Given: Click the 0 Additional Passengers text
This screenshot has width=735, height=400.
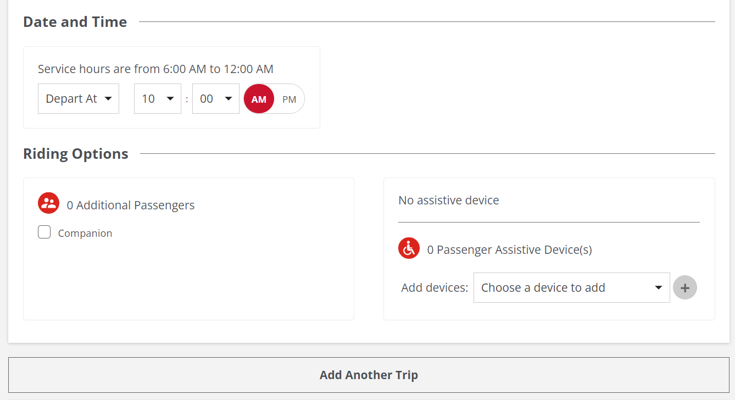Looking at the screenshot, I should (131, 205).
